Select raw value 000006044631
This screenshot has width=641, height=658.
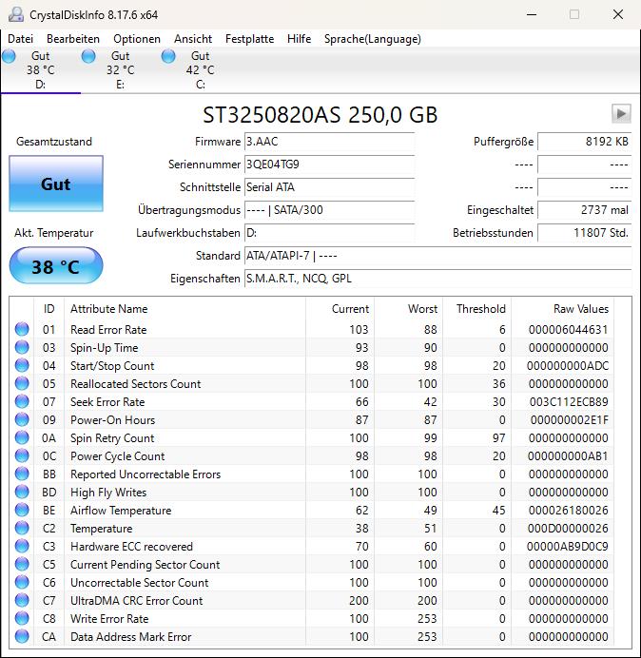(x=568, y=330)
